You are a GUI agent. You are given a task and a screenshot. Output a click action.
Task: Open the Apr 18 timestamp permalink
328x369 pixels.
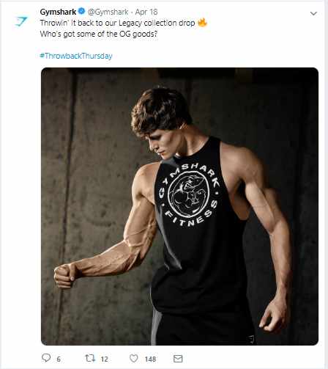[x=146, y=12]
